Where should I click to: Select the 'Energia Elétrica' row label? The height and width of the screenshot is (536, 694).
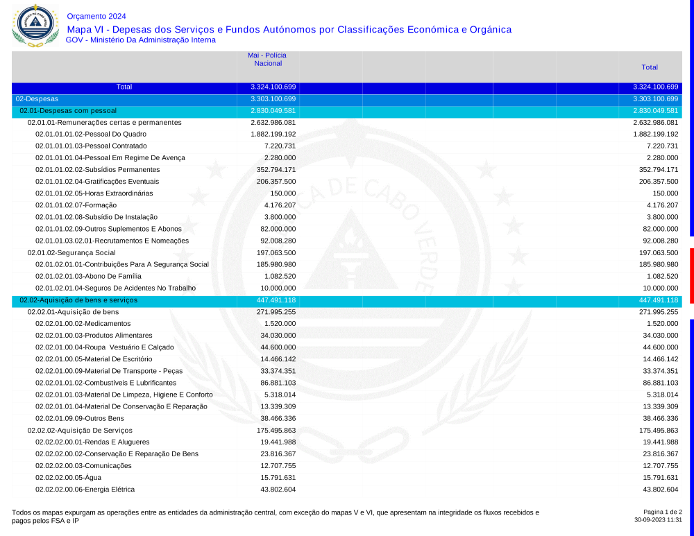point(85,490)
